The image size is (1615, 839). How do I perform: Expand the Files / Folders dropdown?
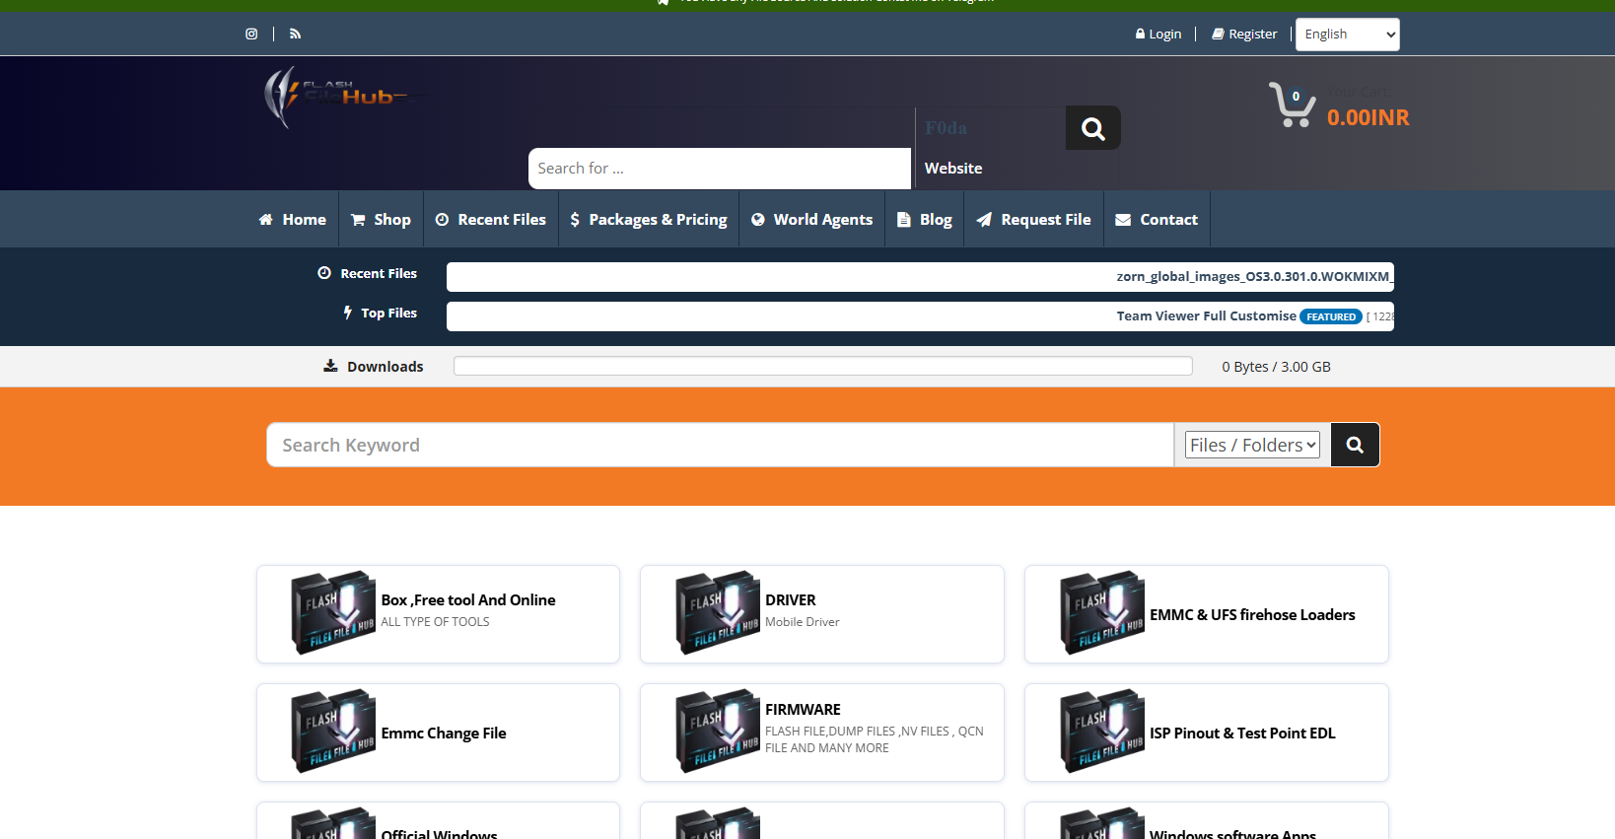(x=1252, y=445)
